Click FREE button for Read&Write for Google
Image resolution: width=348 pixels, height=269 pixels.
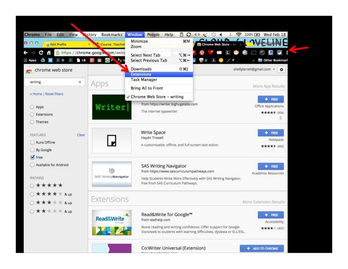[271, 215]
